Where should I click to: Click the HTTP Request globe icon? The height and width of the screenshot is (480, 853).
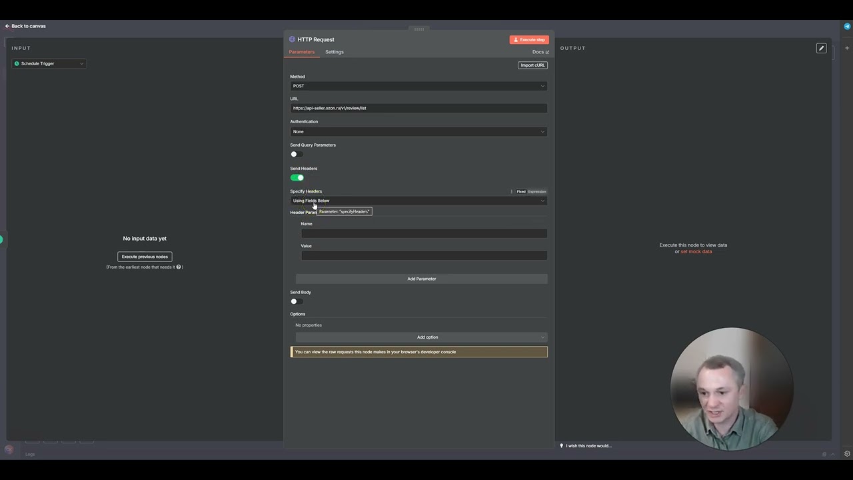(292, 39)
